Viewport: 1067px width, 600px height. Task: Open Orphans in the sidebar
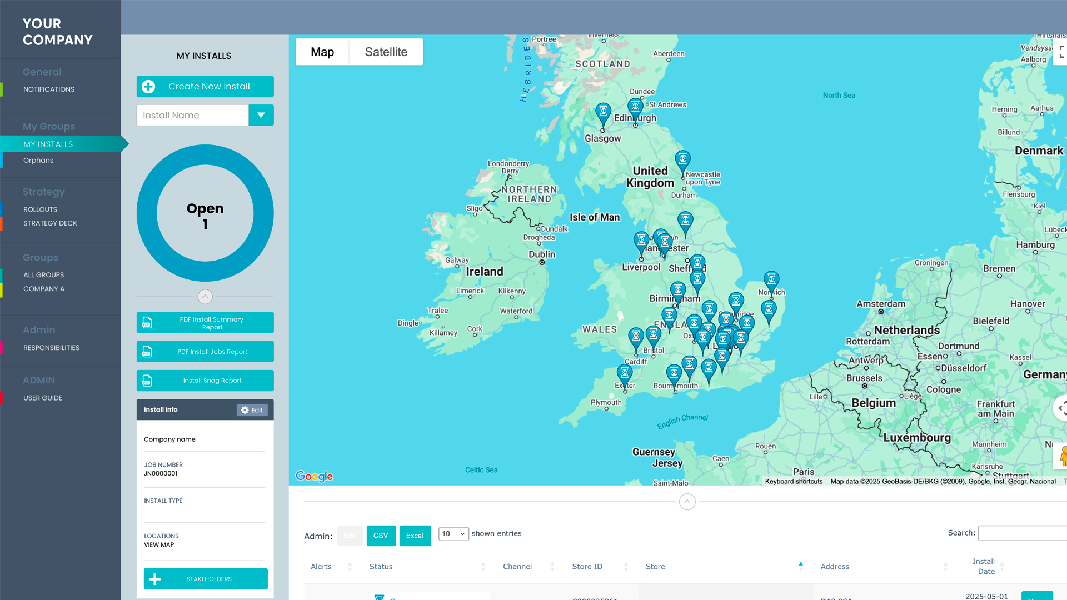pos(38,161)
